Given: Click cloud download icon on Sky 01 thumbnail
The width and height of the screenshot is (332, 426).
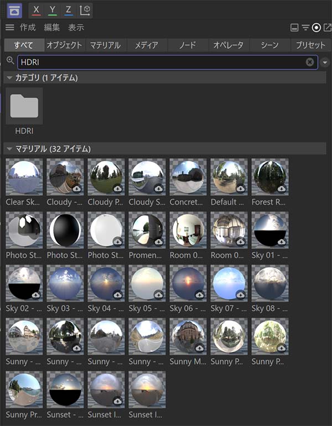Looking at the screenshot, I should (282, 242).
